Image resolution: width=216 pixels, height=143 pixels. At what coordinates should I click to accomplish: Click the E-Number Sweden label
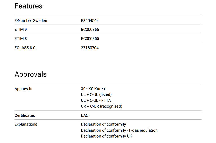31,20
